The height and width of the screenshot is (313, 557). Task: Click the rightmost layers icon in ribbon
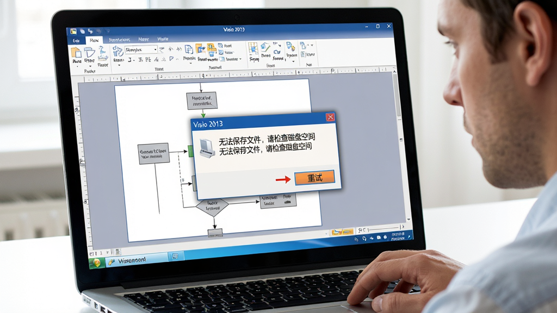point(304,46)
